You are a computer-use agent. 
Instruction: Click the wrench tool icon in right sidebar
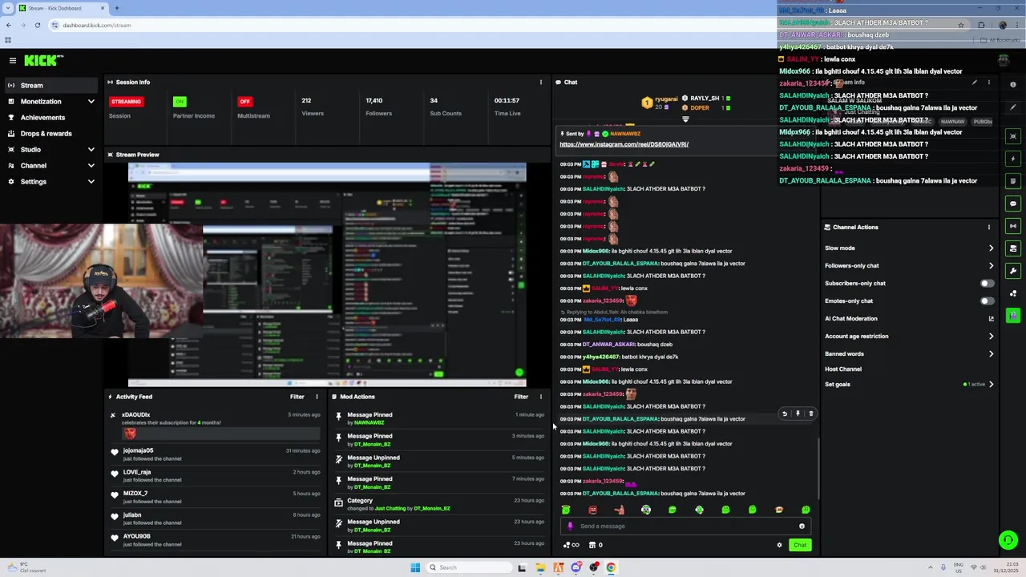(x=1013, y=271)
